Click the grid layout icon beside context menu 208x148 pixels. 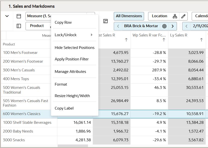coord(106,21)
